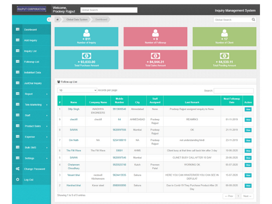Open the Dilip Singh name link
272x204 pixels.
click(x=73, y=109)
